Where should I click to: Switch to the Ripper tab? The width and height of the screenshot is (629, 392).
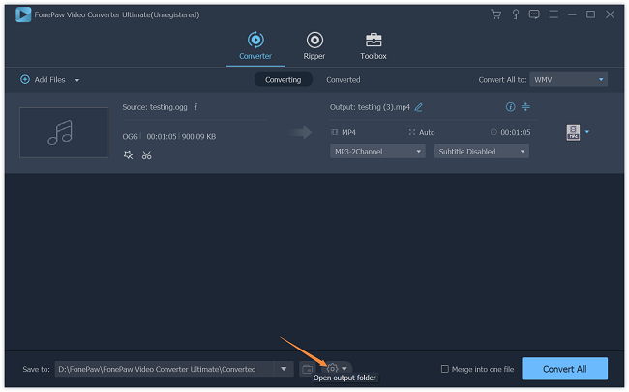314,46
